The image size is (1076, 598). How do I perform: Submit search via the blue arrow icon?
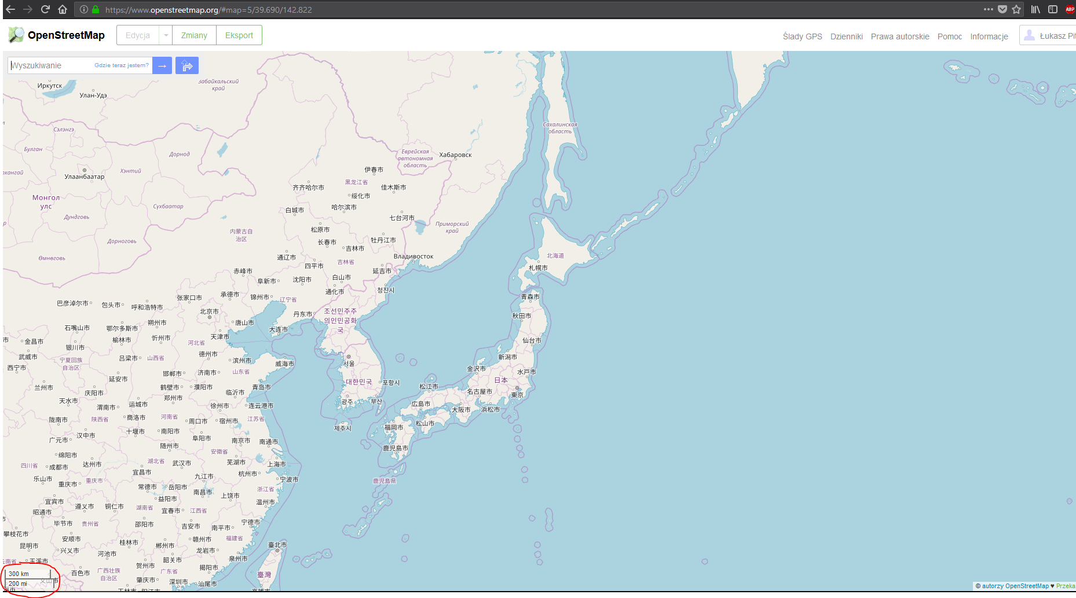pos(162,65)
